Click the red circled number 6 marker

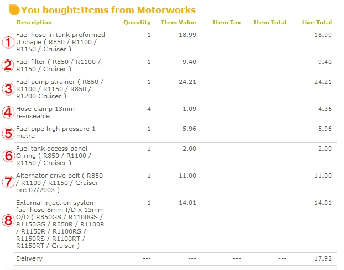coord(8,156)
